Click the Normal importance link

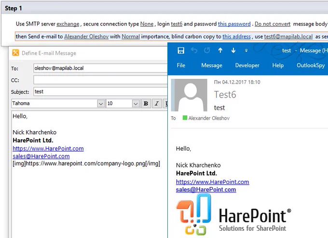coord(131,37)
